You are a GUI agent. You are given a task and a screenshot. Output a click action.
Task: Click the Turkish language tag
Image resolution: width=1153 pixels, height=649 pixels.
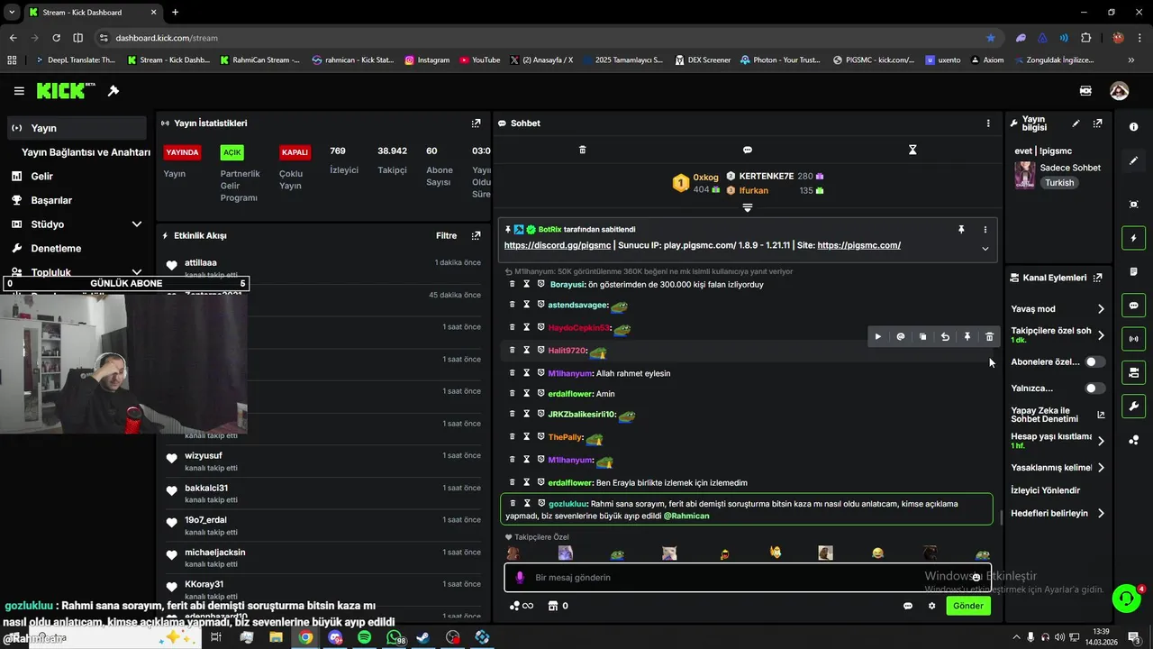(1059, 183)
